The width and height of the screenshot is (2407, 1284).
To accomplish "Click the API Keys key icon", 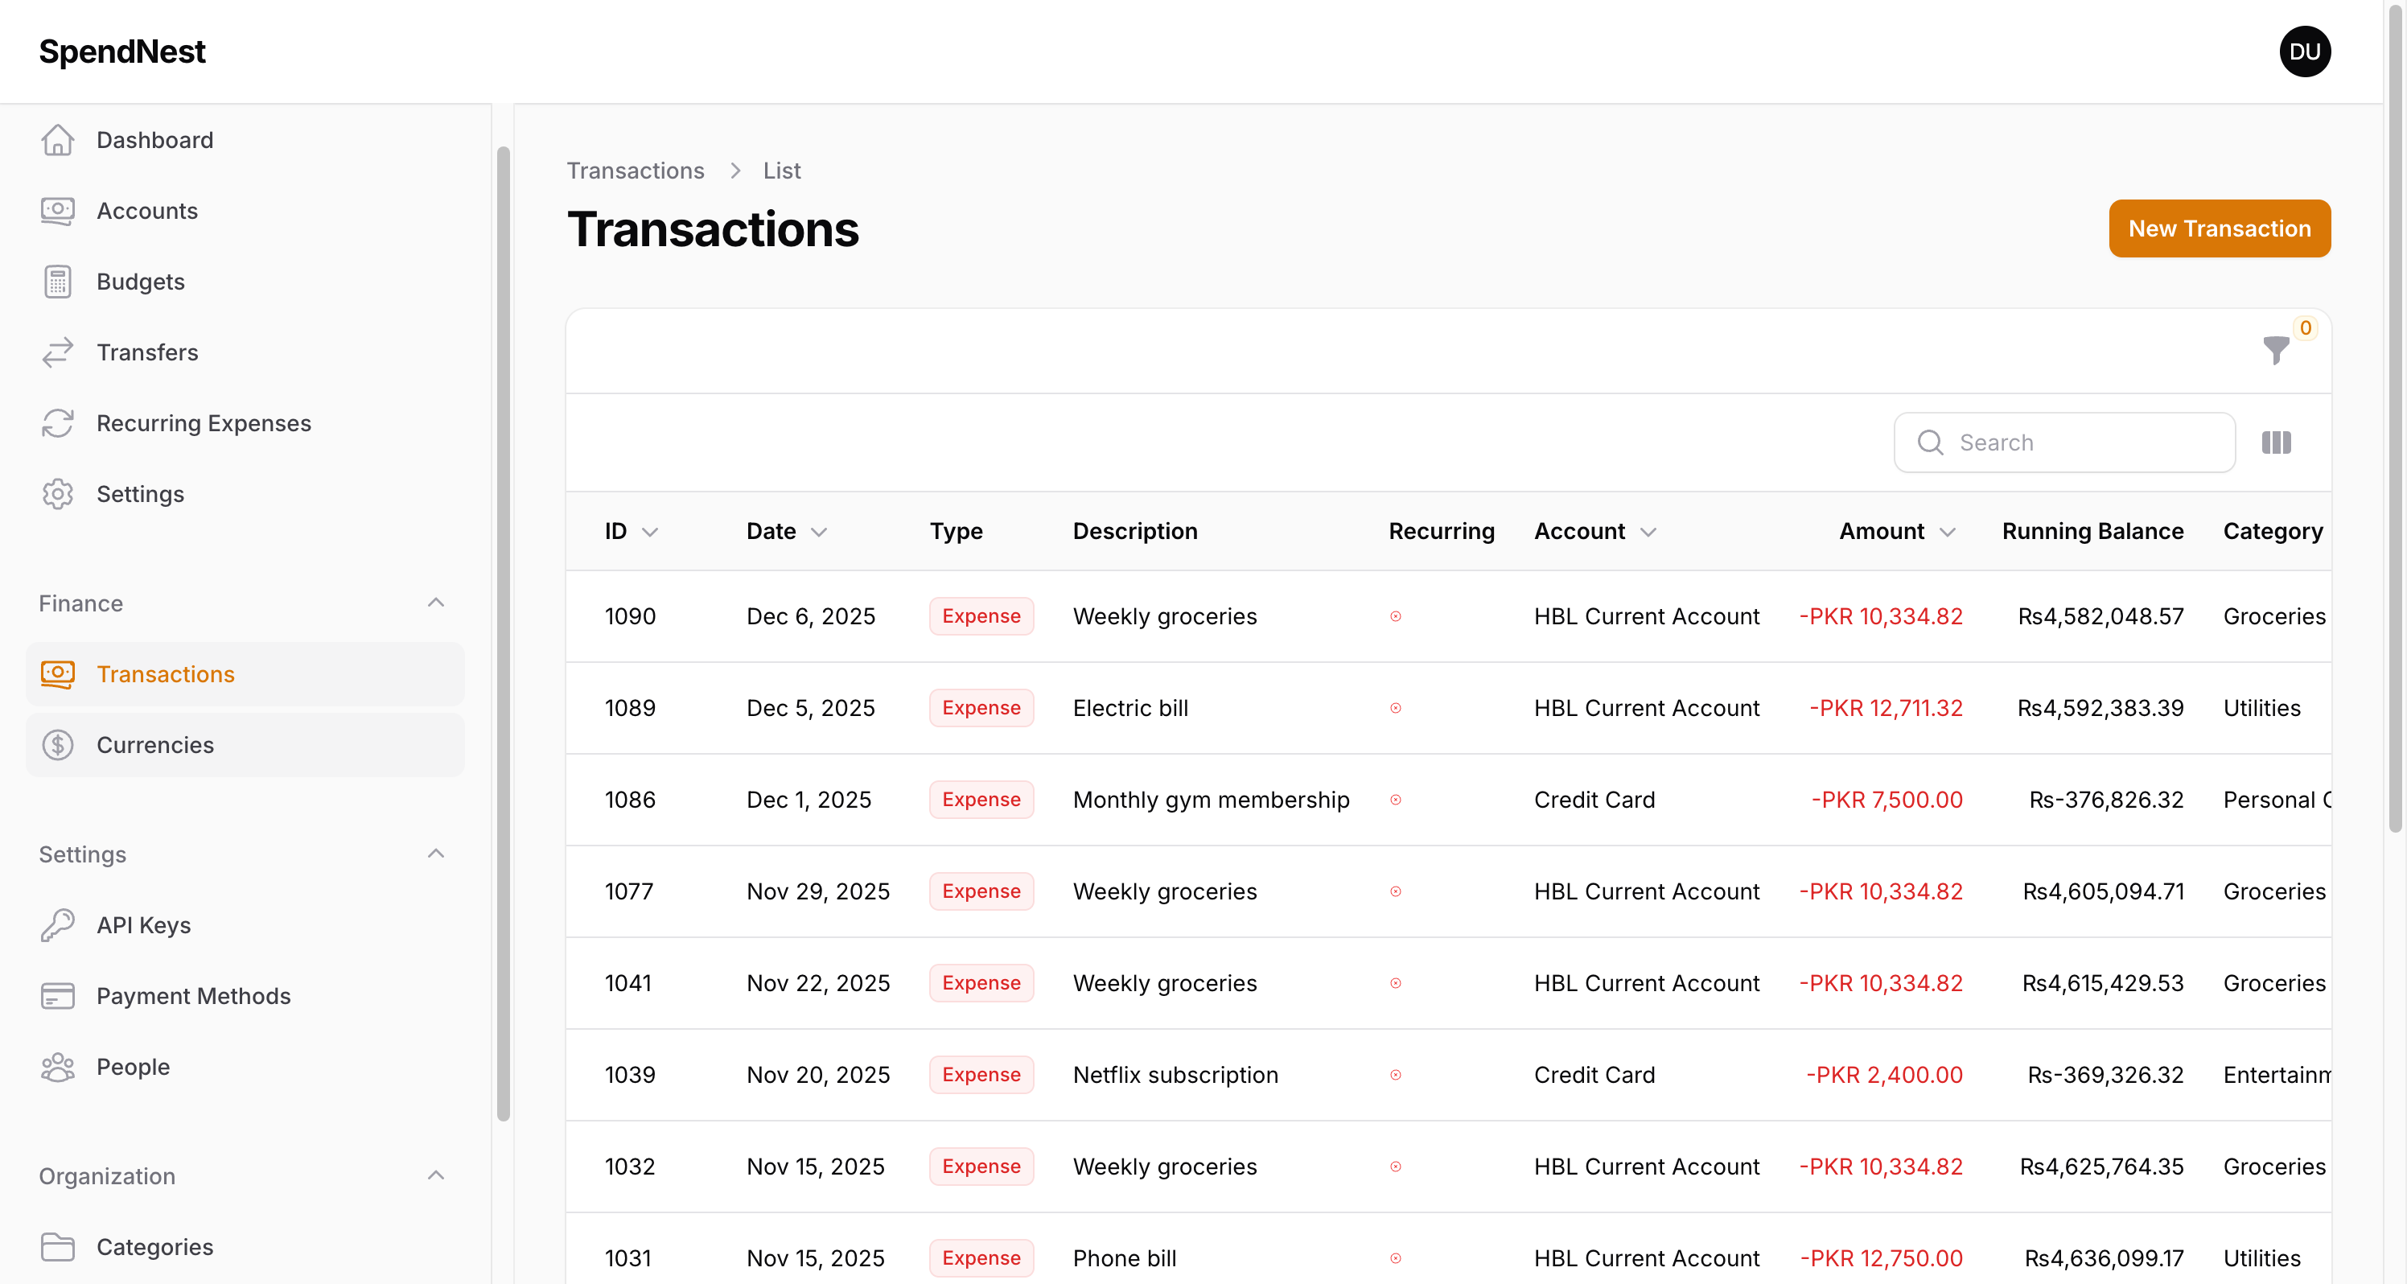I will 58,925.
